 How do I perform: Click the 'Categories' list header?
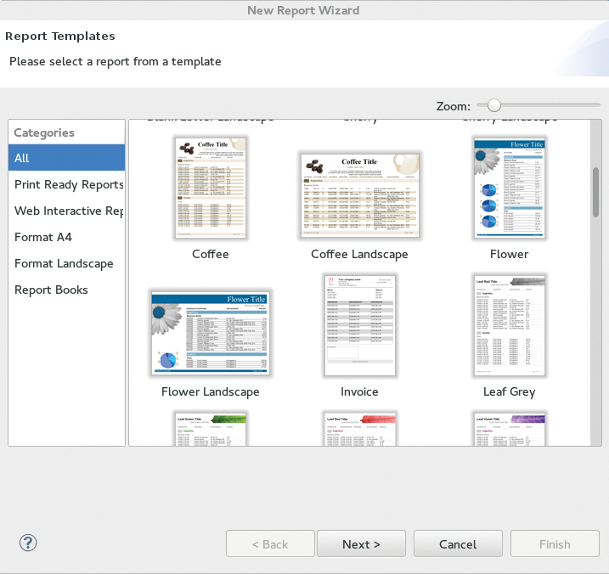pos(66,132)
